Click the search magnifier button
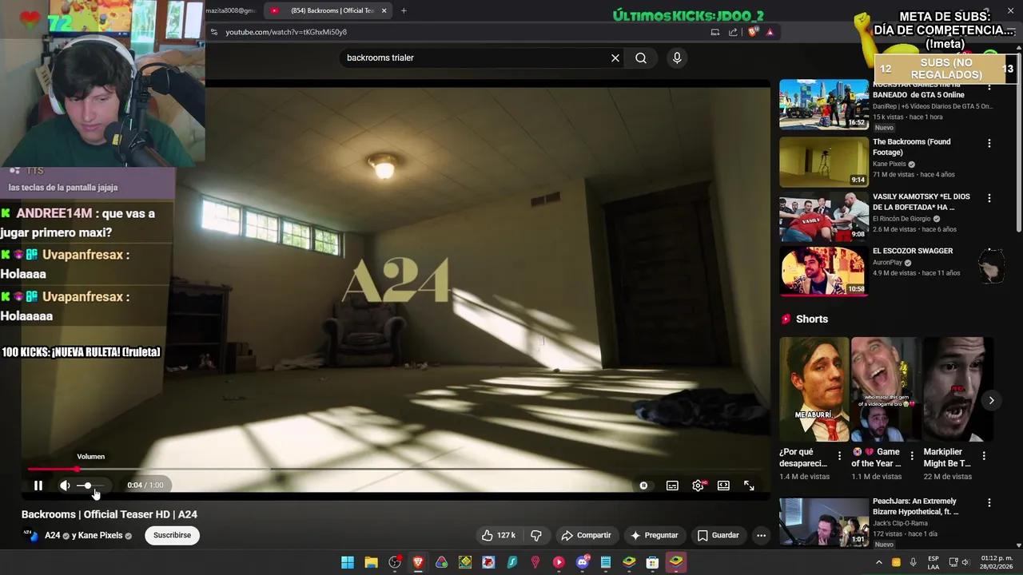 tap(641, 57)
